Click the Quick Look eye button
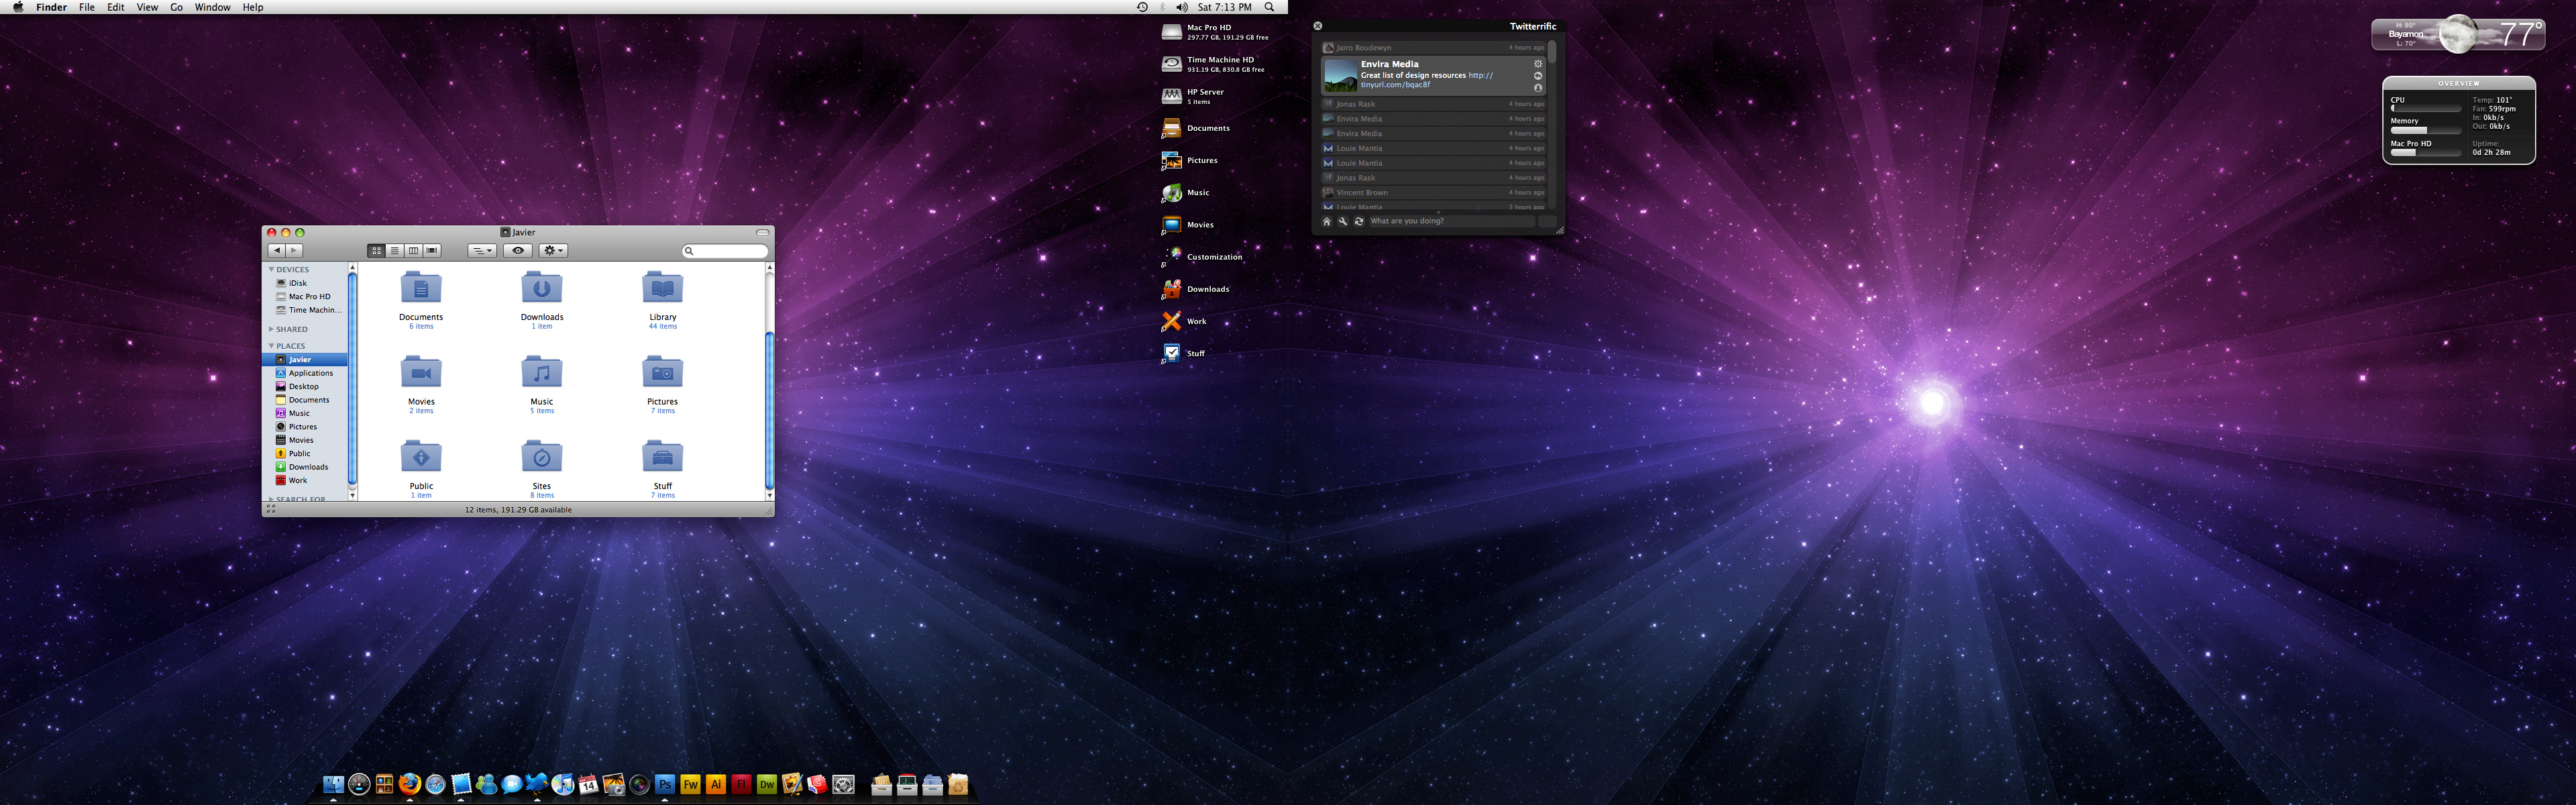The height and width of the screenshot is (805, 2576). [x=518, y=251]
